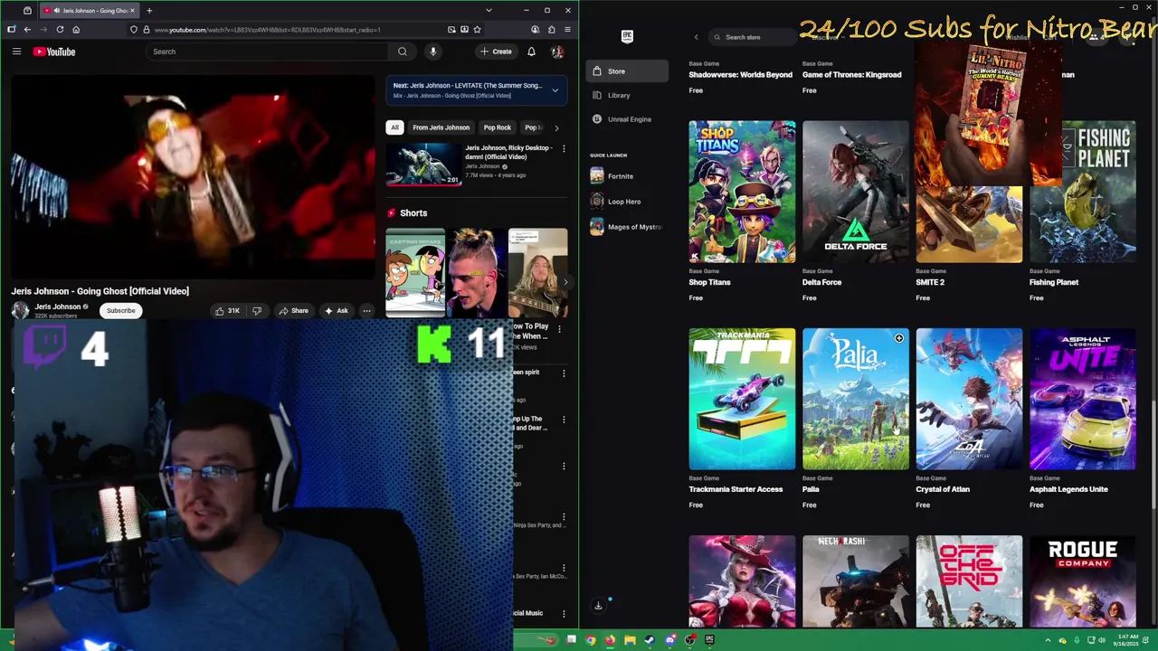Open the Store section in Epic launcher

click(x=627, y=71)
